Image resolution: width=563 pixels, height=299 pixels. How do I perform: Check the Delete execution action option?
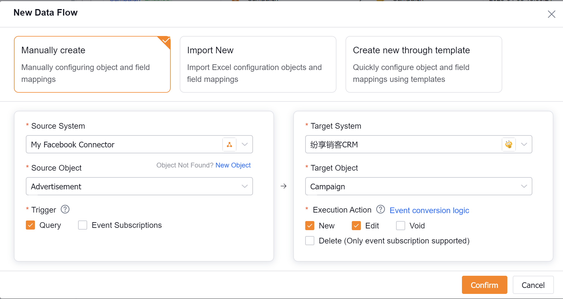pyautogui.click(x=310, y=241)
